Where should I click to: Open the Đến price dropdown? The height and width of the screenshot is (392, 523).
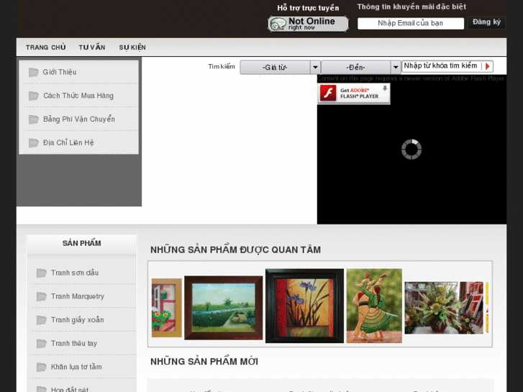point(361,68)
